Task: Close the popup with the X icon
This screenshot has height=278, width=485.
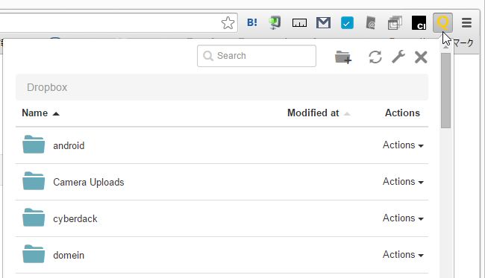Action: coord(421,57)
